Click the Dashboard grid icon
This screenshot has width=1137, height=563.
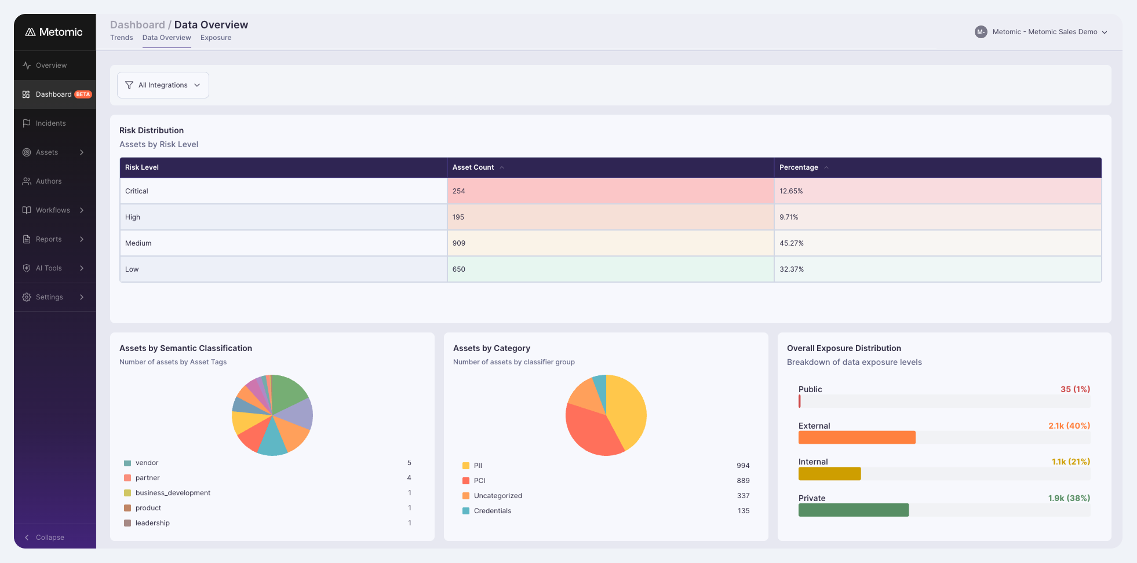[x=26, y=94]
